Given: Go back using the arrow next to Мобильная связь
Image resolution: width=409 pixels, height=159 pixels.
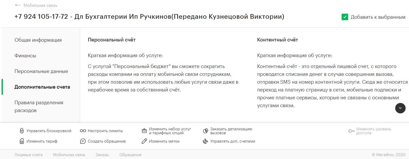Looking at the screenshot, I should [x=18, y=5].
